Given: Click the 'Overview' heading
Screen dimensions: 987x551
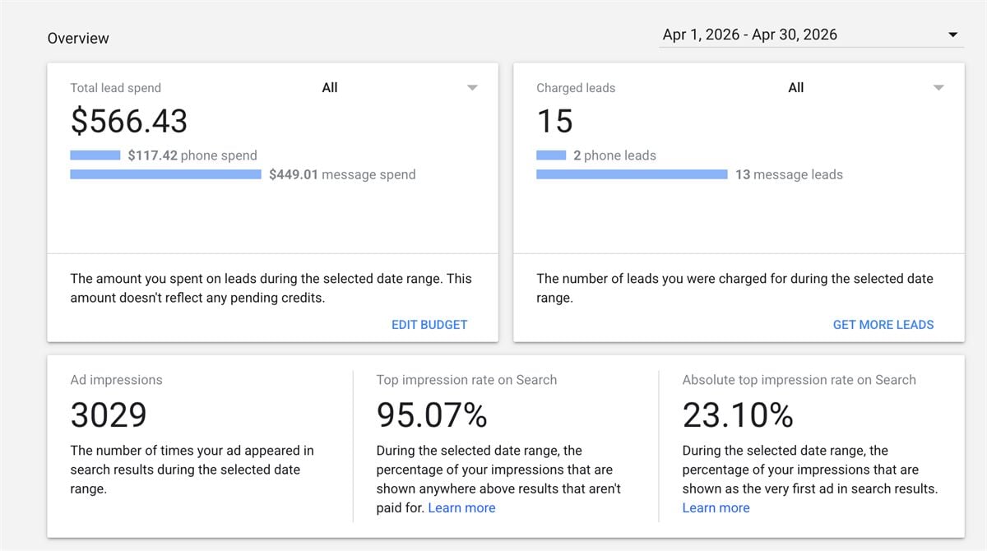Looking at the screenshot, I should [78, 39].
